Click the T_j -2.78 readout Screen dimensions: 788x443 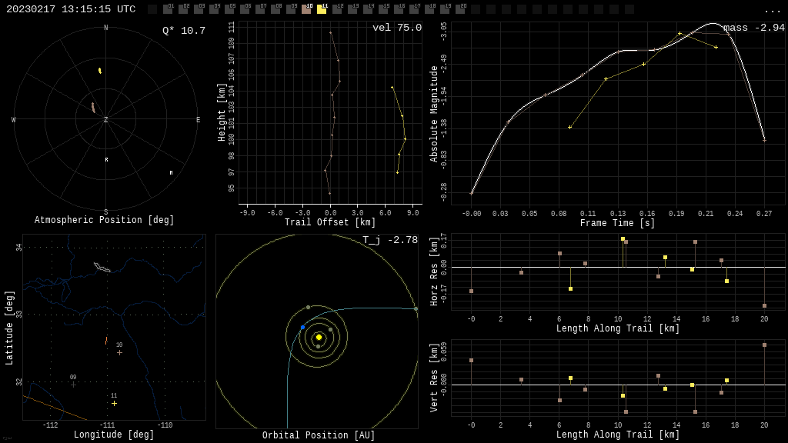click(x=390, y=240)
